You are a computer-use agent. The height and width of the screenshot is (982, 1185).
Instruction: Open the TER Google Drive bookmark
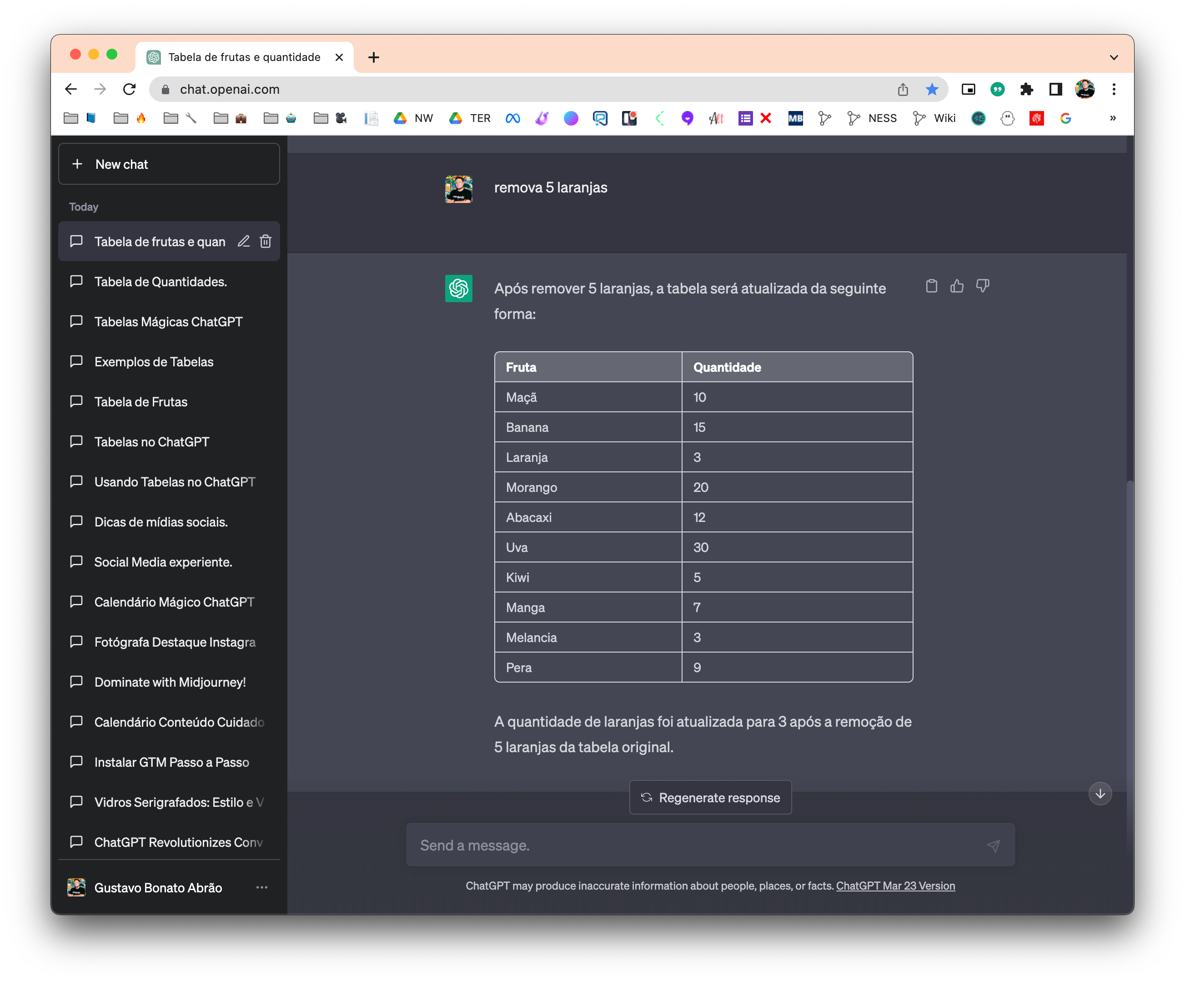click(x=469, y=118)
